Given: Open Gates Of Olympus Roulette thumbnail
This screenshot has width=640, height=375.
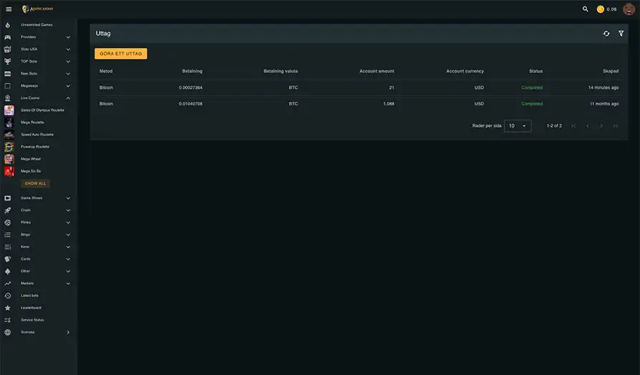Looking at the screenshot, I should click(9, 110).
